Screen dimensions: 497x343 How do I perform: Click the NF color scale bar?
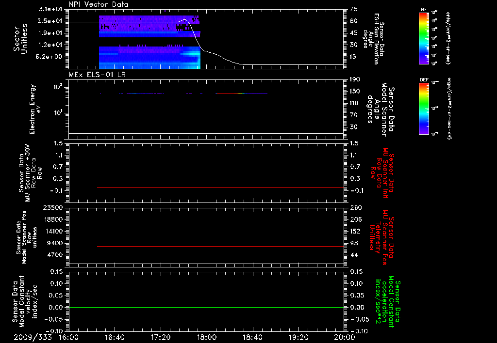point(424,38)
